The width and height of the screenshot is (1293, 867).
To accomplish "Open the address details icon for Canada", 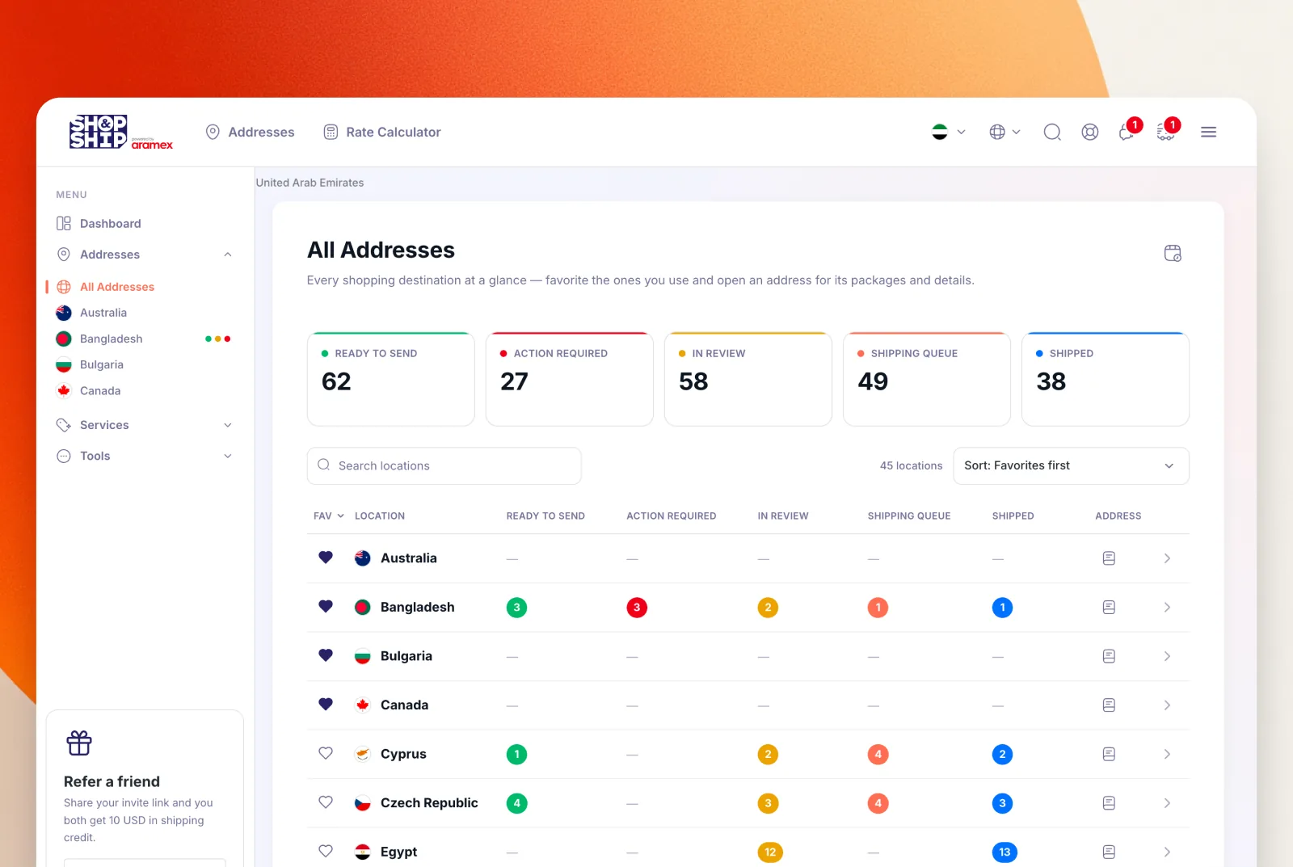I will [1109, 705].
